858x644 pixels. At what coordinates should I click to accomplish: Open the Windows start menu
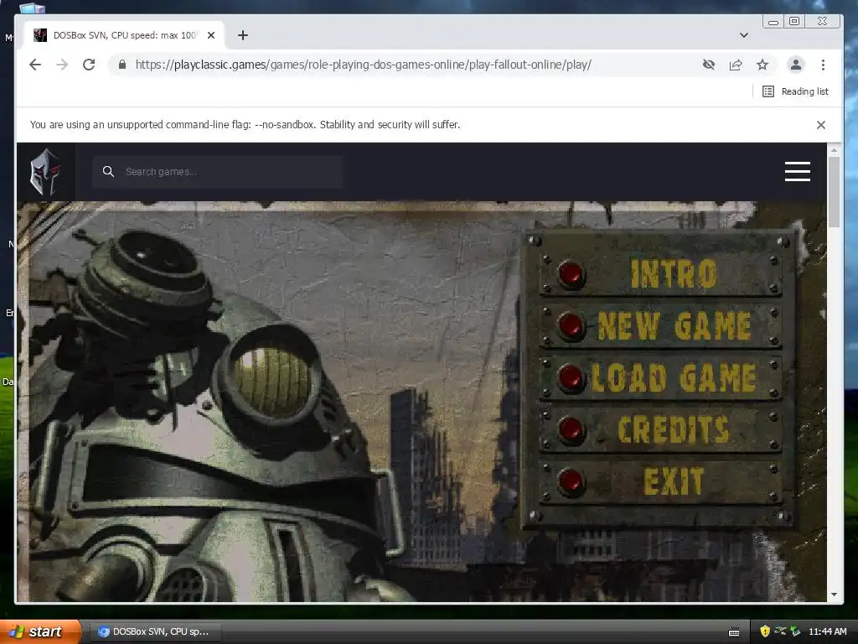(x=40, y=631)
